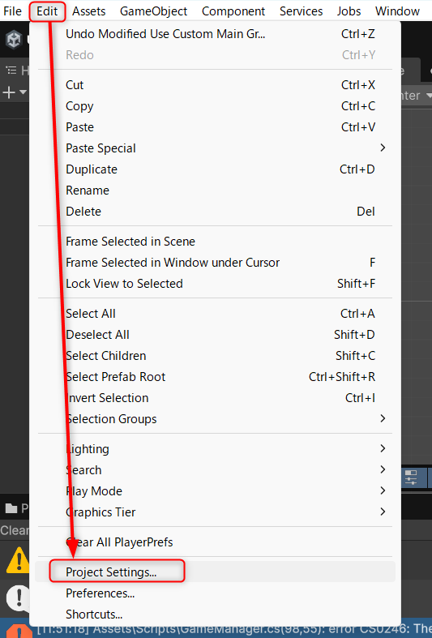Click the Clear console button

(x=15, y=530)
